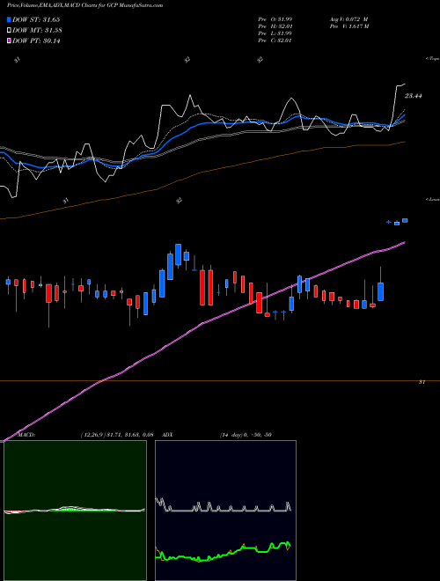Select the DOW PT legend label
Screen dimensions: 440x581
click(x=36, y=40)
